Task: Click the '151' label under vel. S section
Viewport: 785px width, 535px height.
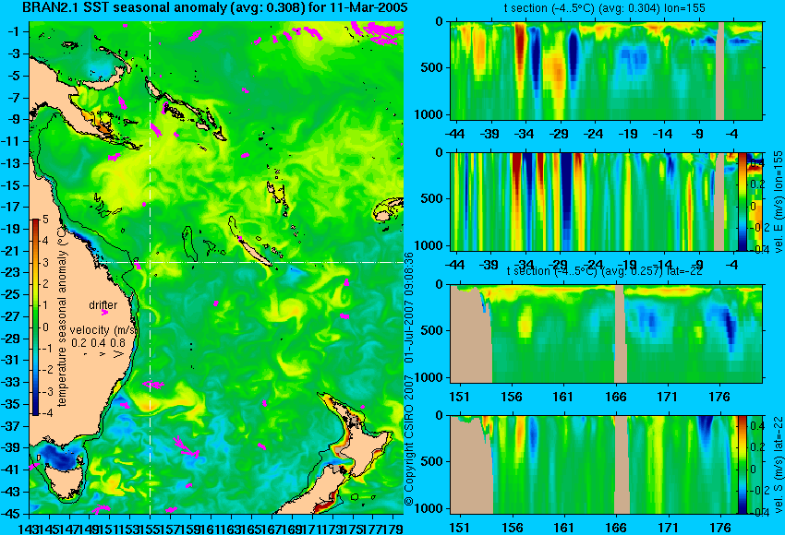Action: click(460, 528)
